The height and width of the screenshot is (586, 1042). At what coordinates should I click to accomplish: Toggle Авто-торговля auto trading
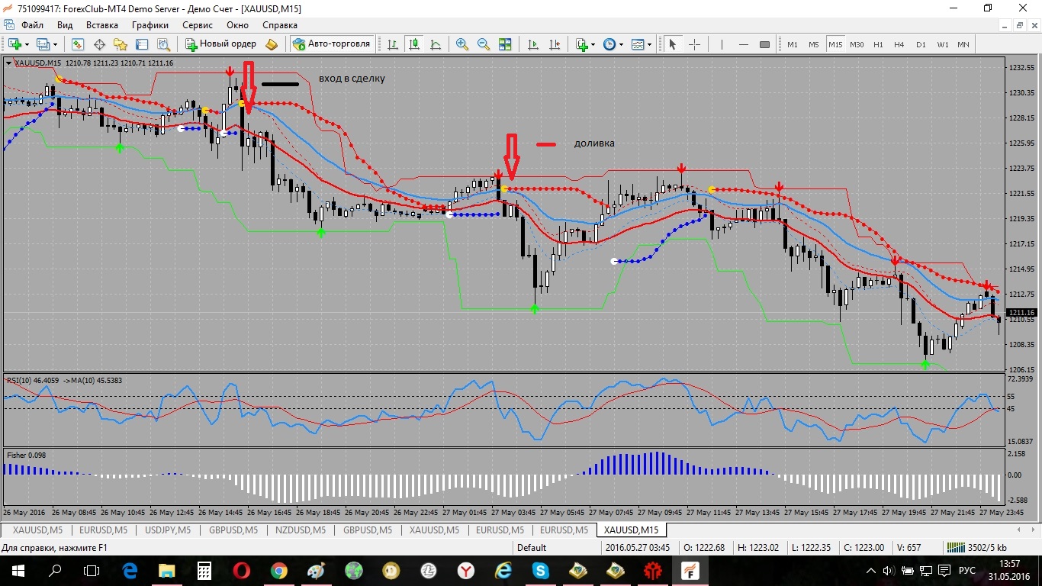tap(332, 44)
